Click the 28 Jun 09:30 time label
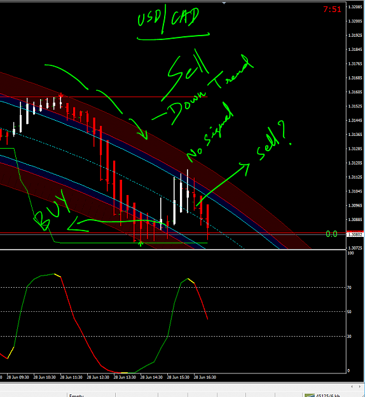The height and width of the screenshot is (397, 365). tap(18, 377)
